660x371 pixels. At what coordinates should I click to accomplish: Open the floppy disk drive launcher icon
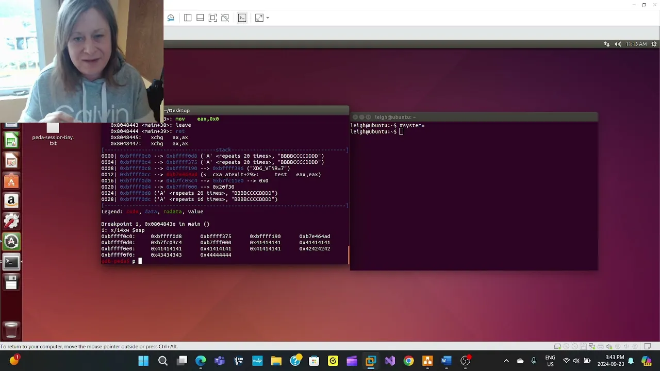(x=11, y=282)
